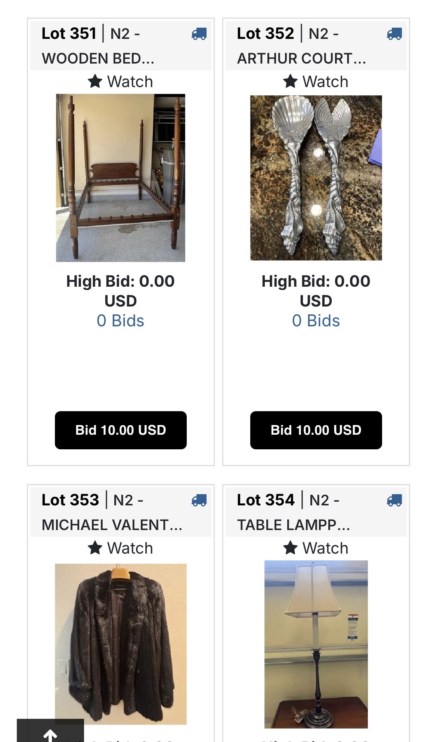This screenshot has height=742, width=437.
Task: View 0 Bids history for Lot 352
Action: [x=316, y=321]
